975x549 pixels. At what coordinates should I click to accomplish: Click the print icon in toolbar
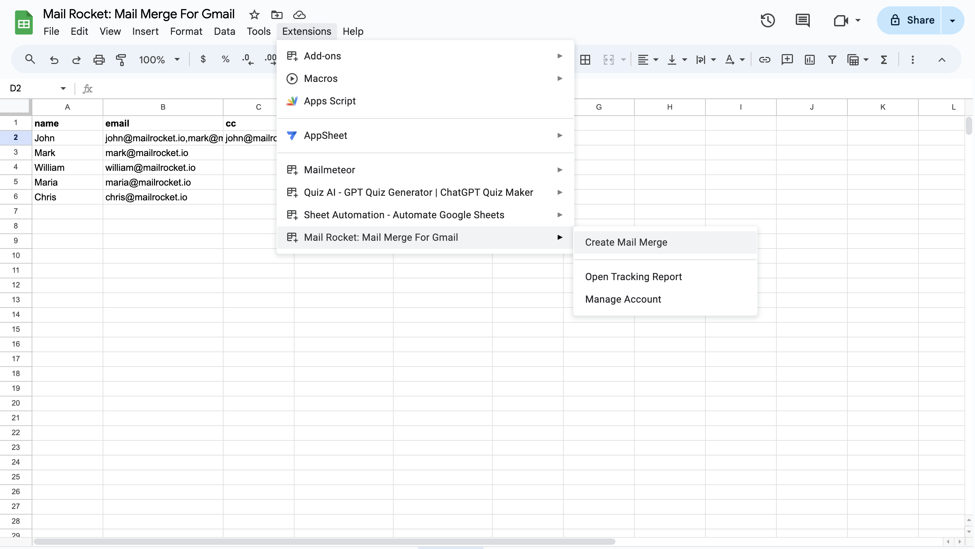(x=99, y=59)
